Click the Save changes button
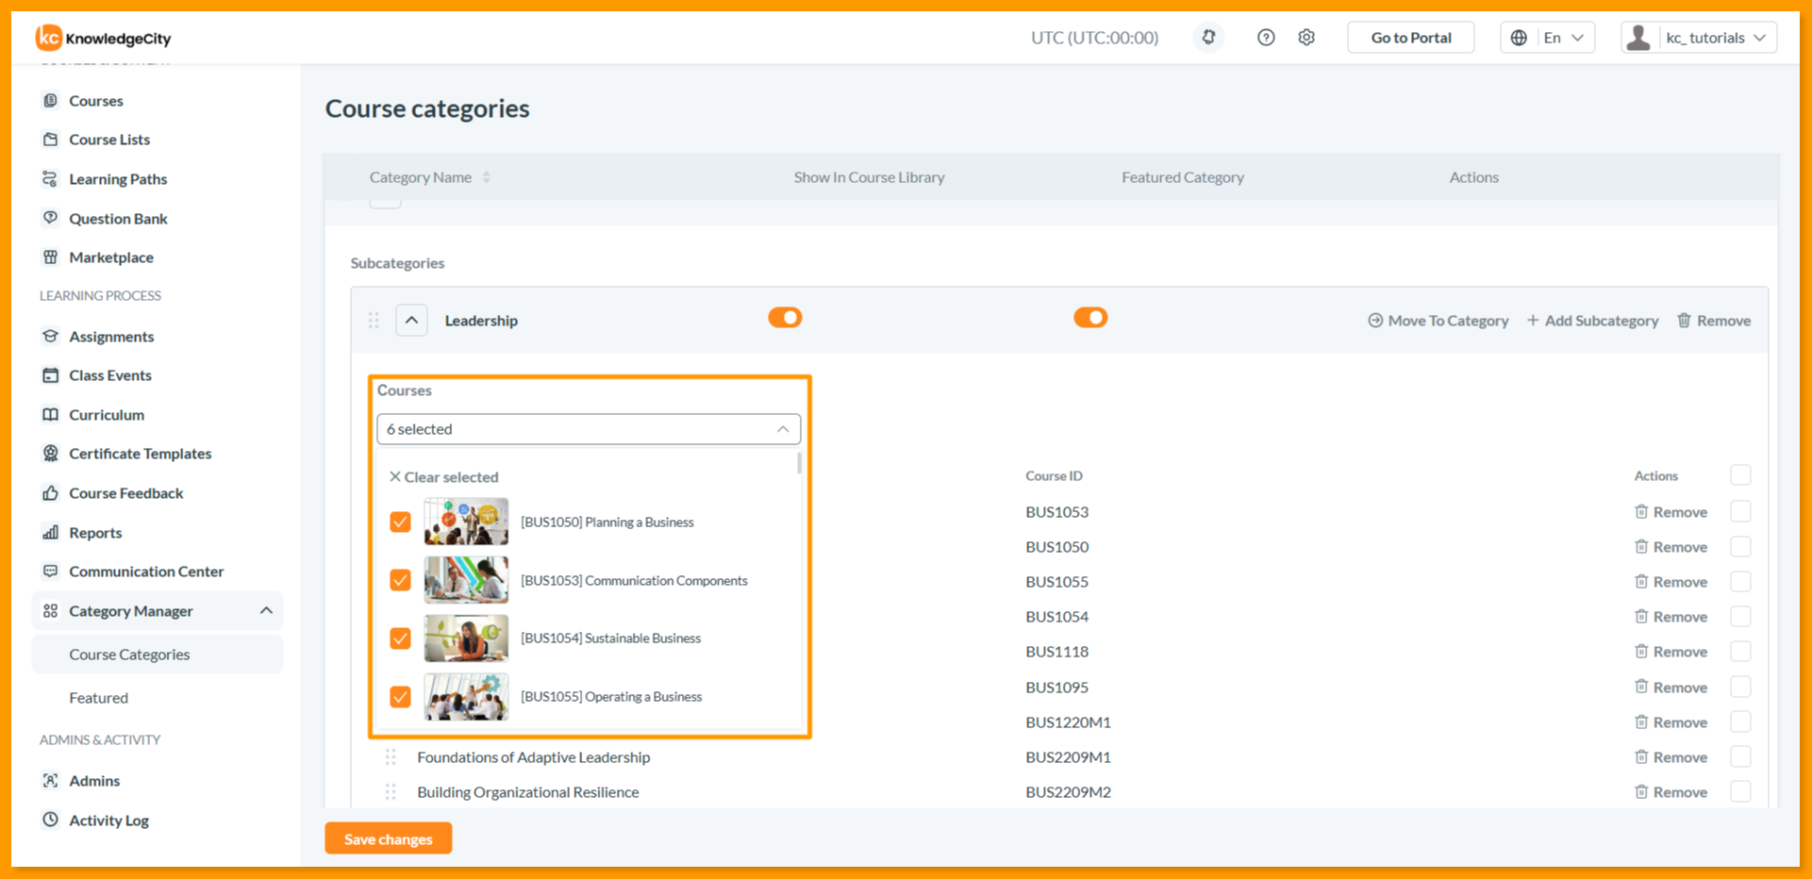The image size is (1812, 879). coord(389,838)
